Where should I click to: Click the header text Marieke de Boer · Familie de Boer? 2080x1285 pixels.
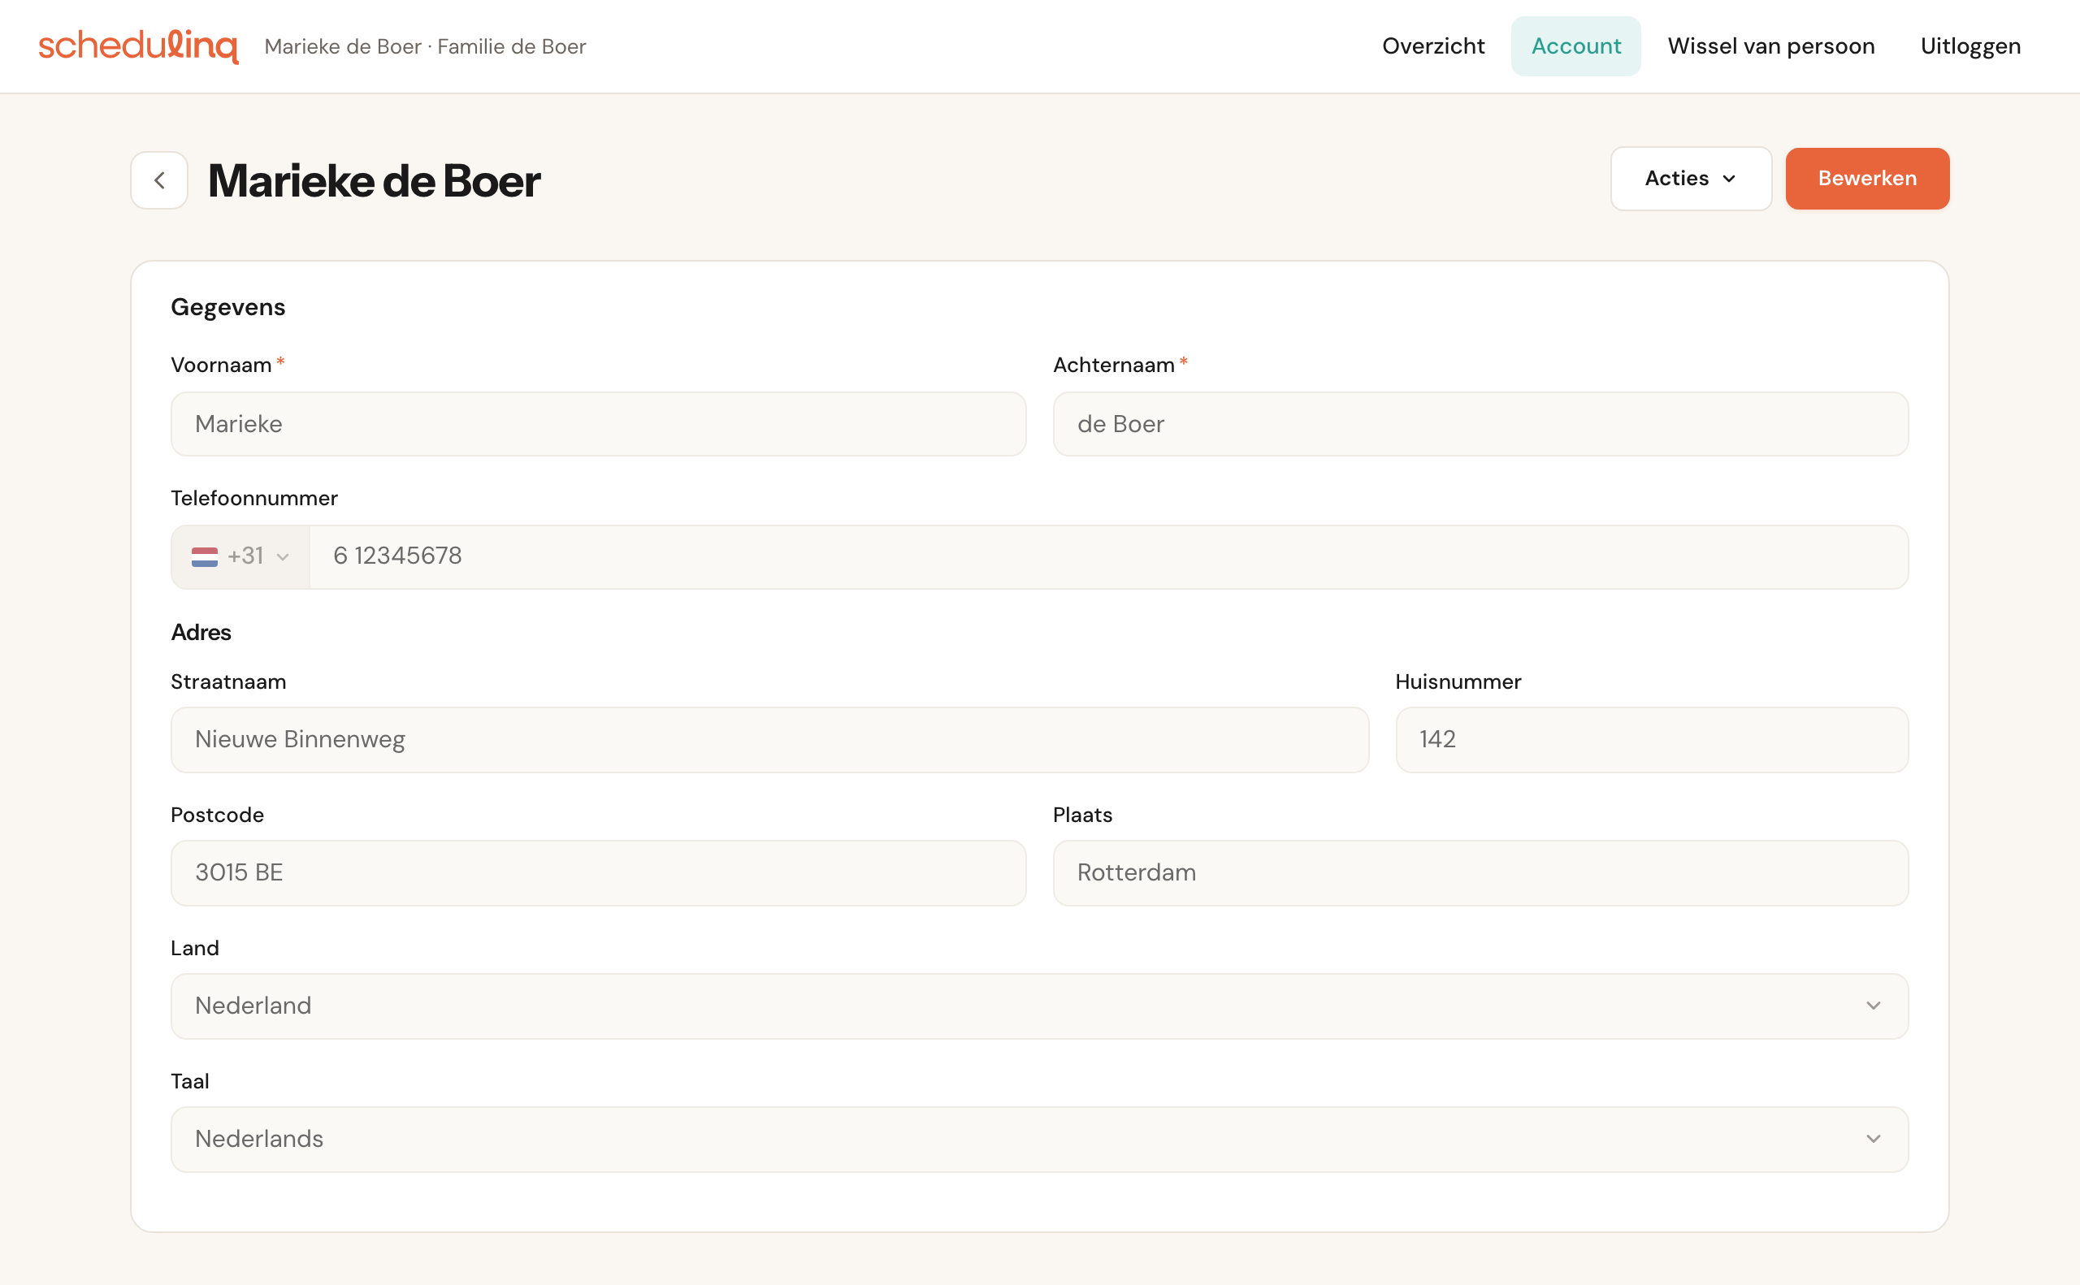point(425,47)
